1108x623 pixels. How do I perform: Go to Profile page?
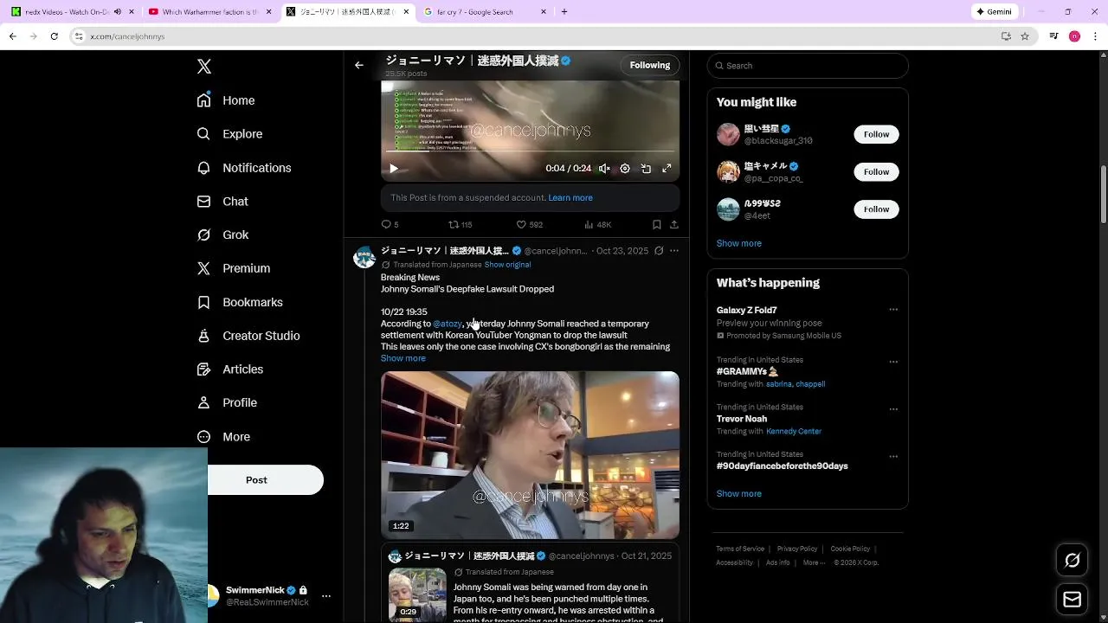pos(227,403)
